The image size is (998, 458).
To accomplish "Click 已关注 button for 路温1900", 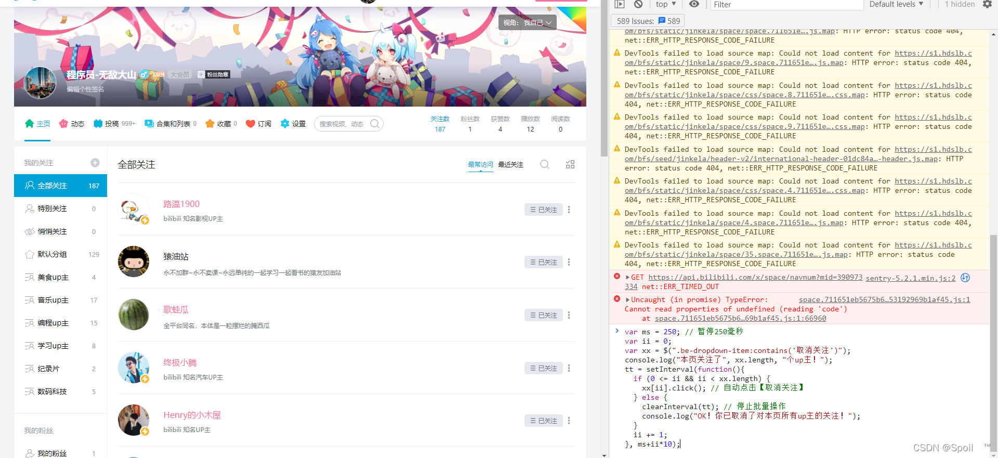I will pyautogui.click(x=543, y=210).
